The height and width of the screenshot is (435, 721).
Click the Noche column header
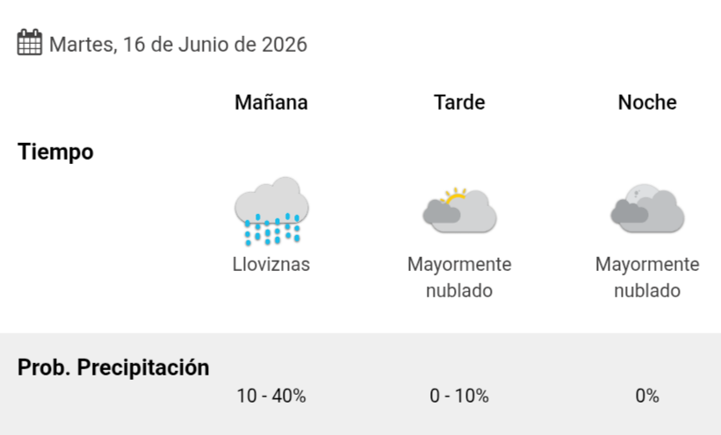point(647,102)
